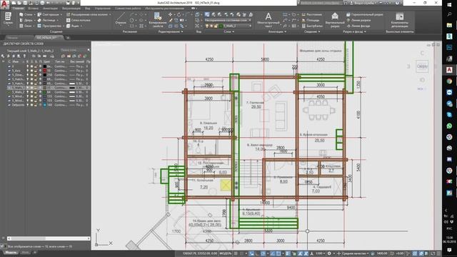Open Windows Start menu
Viewport: 457px width, 257px height.
tap(449, 5)
